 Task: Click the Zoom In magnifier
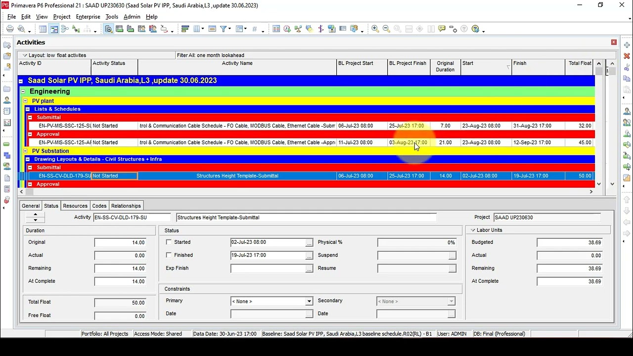click(375, 29)
